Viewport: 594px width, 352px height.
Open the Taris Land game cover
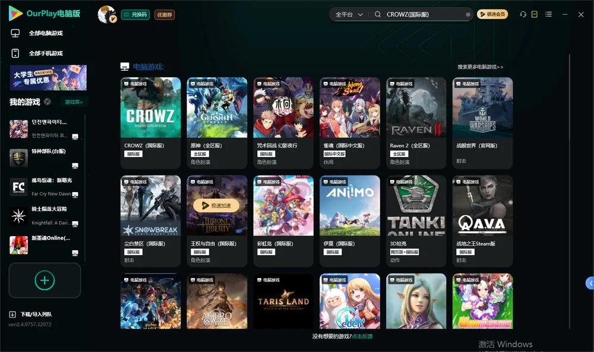283,301
